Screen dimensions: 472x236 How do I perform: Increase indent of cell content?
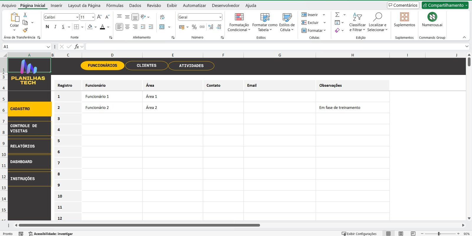click(151, 27)
